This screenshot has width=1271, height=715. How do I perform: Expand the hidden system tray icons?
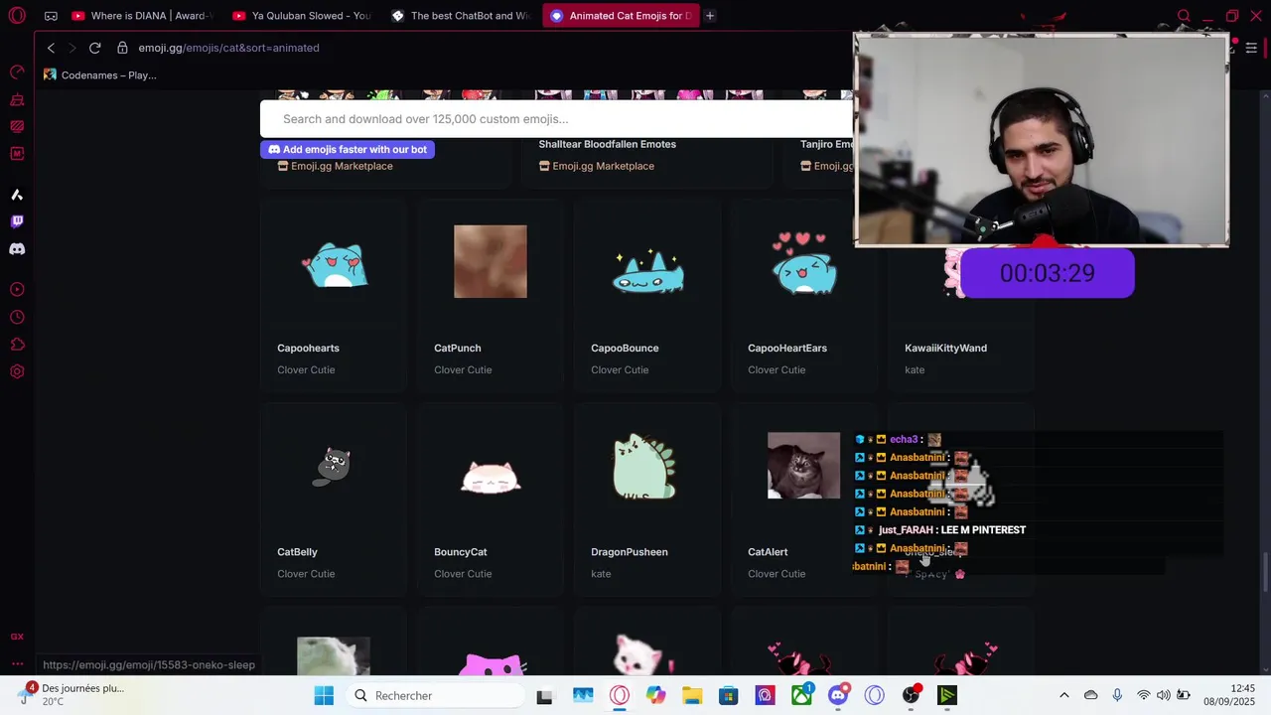click(x=1064, y=695)
